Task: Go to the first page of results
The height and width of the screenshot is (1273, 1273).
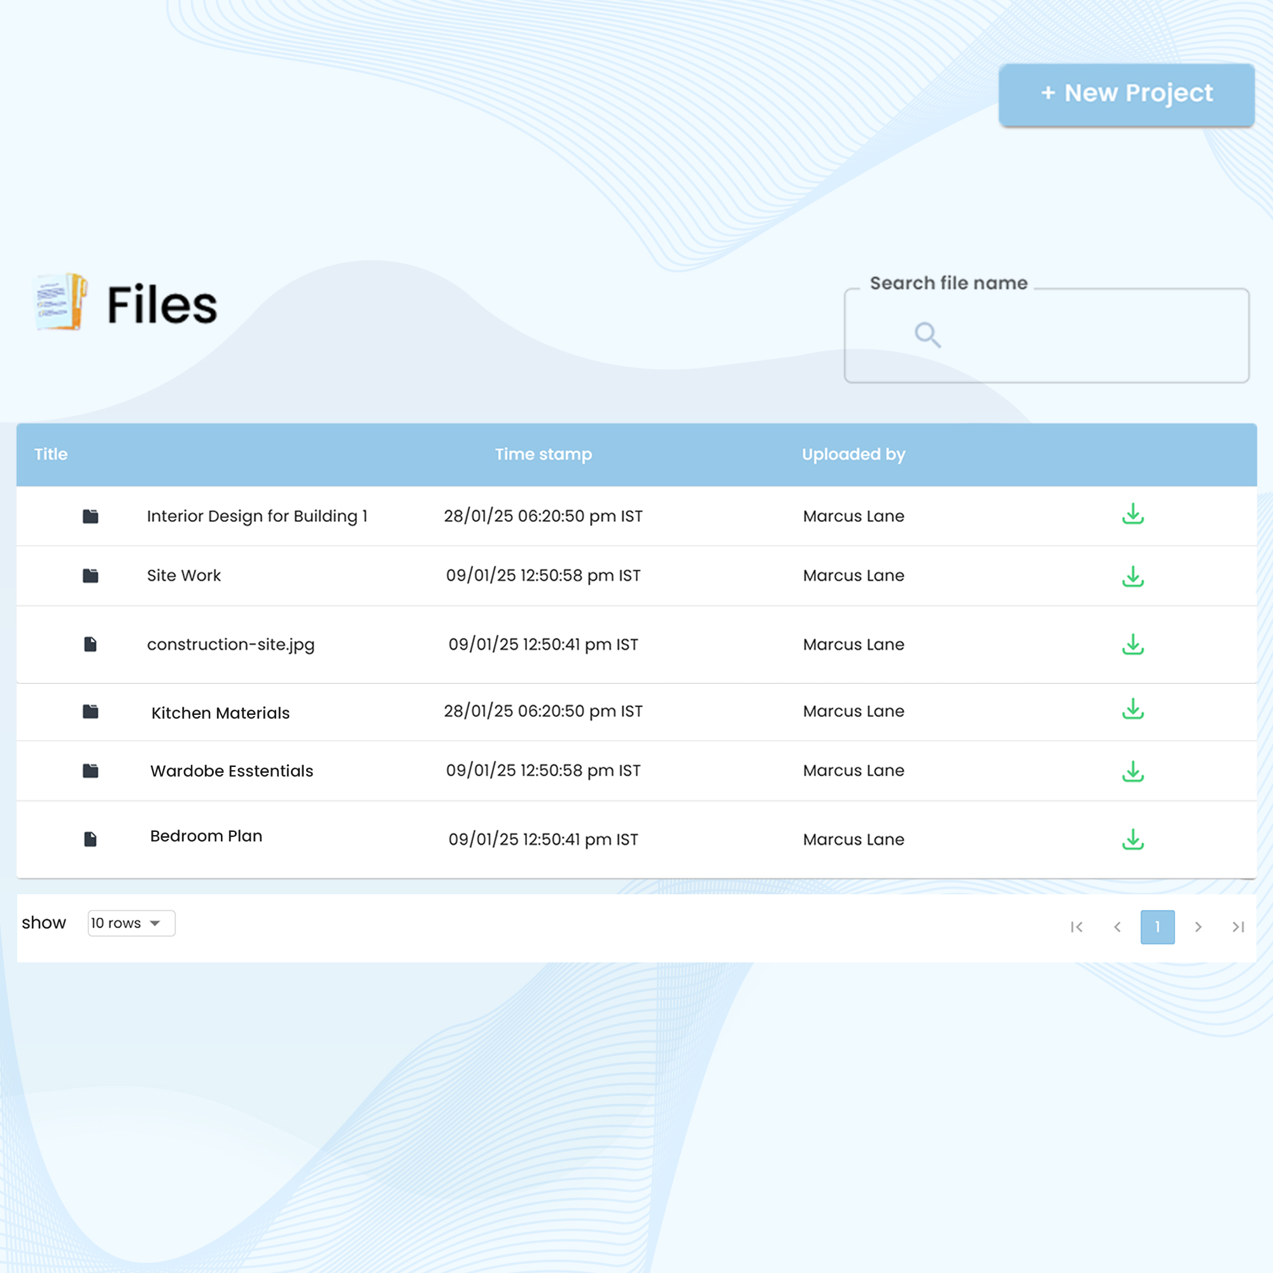Action: (x=1077, y=927)
